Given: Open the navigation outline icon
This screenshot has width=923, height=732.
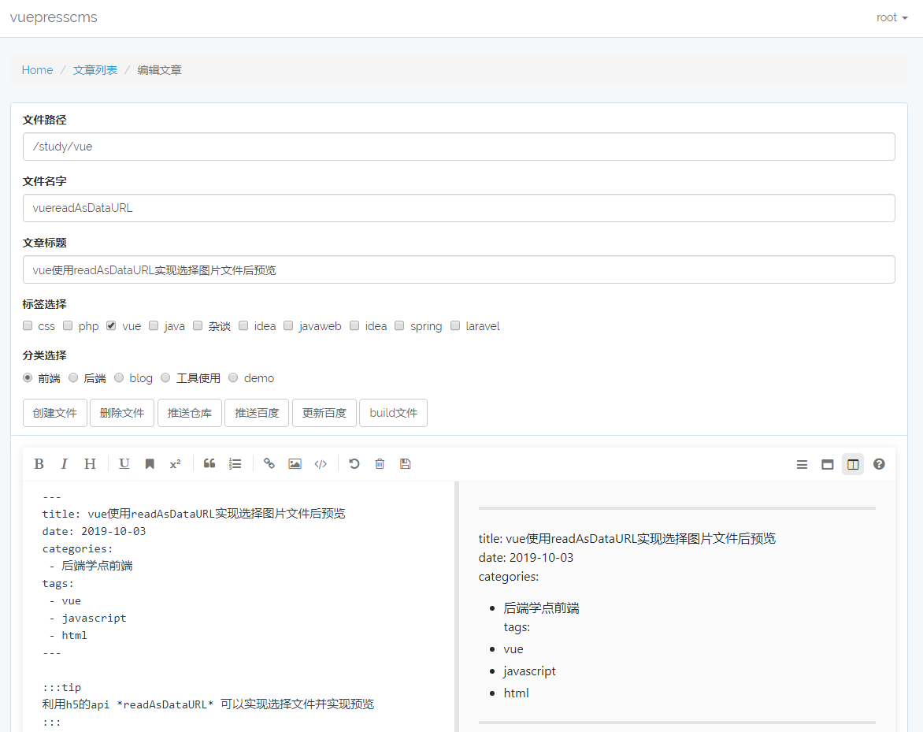Looking at the screenshot, I should coord(802,465).
